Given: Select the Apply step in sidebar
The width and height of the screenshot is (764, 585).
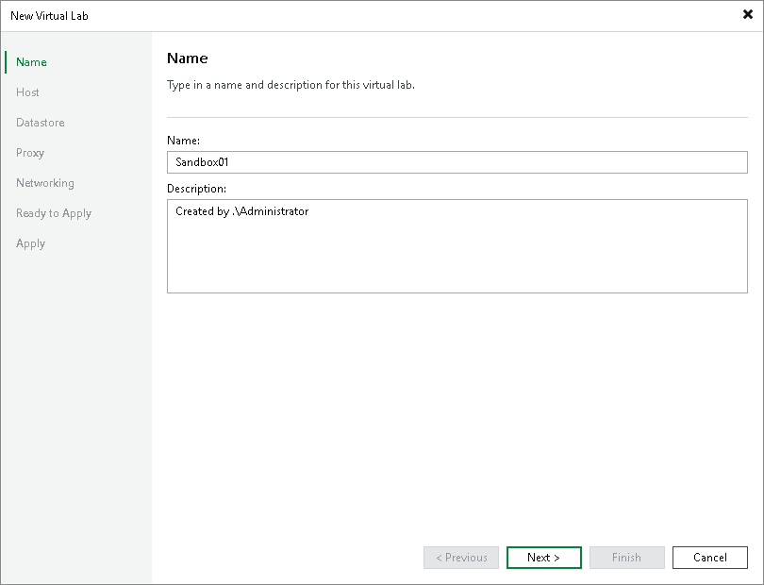Looking at the screenshot, I should coord(30,243).
